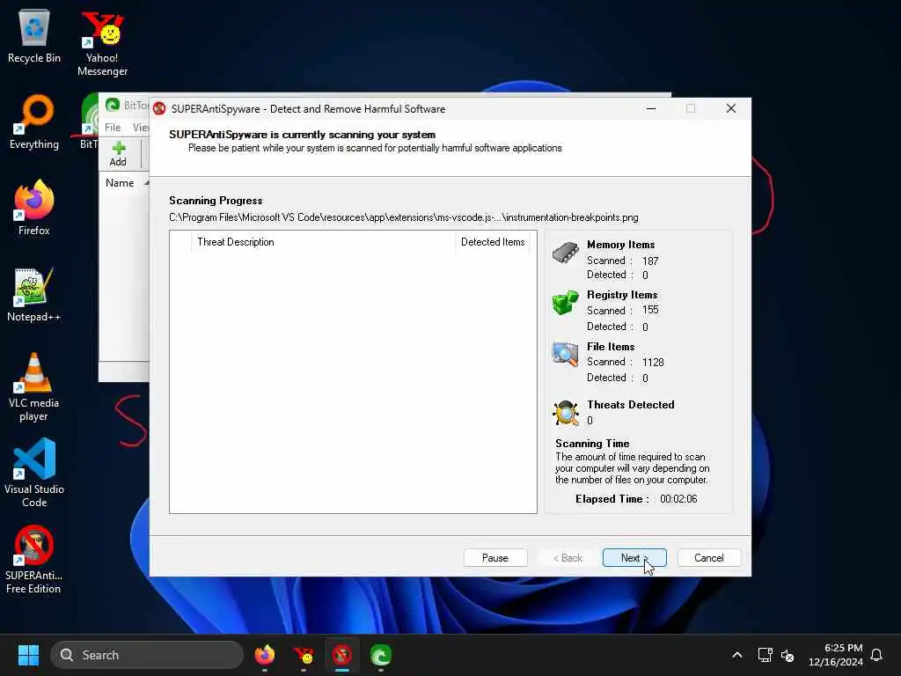Image resolution: width=901 pixels, height=676 pixels.
Task: Click the Memory Items chip icon
Action: click(x=566, y=253)
